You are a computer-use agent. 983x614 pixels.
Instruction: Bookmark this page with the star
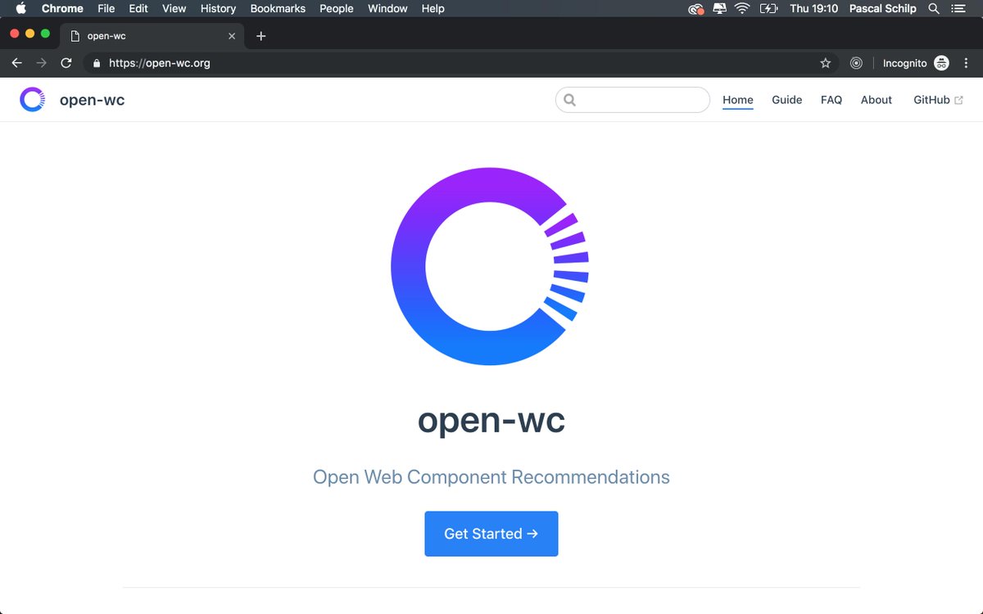825,63
